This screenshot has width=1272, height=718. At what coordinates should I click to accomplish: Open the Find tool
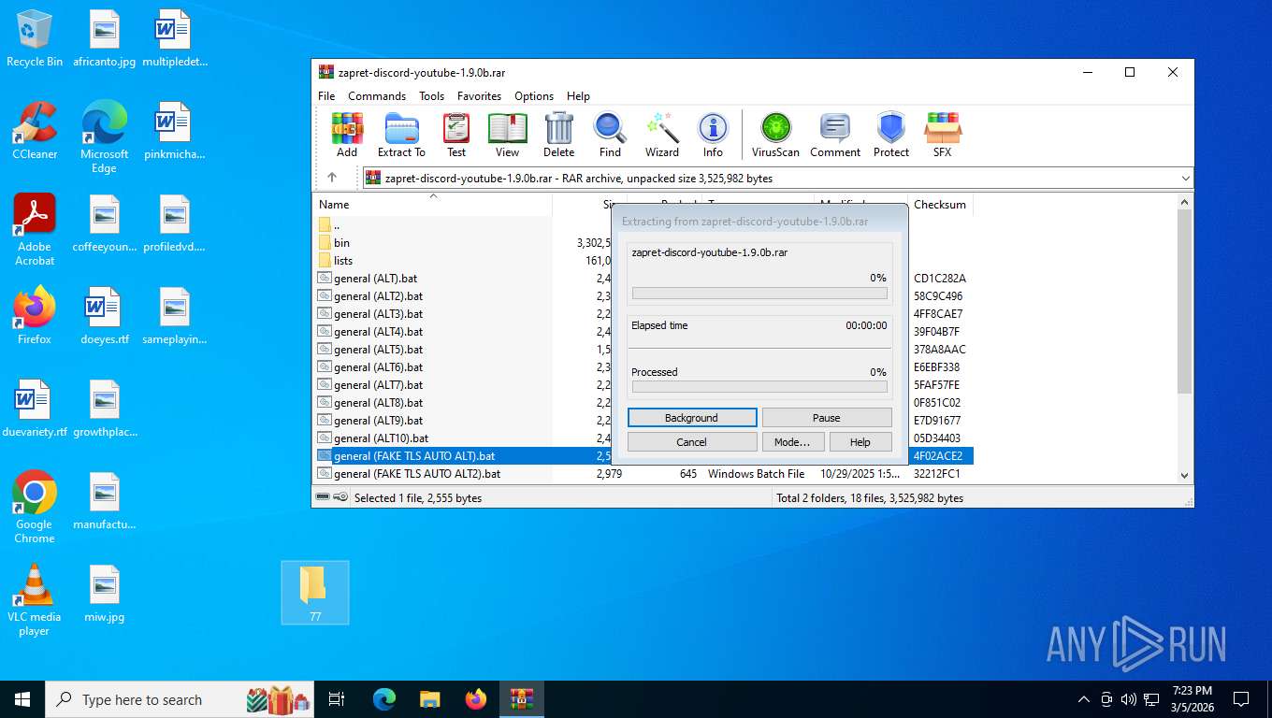click(x=610, y=136)
